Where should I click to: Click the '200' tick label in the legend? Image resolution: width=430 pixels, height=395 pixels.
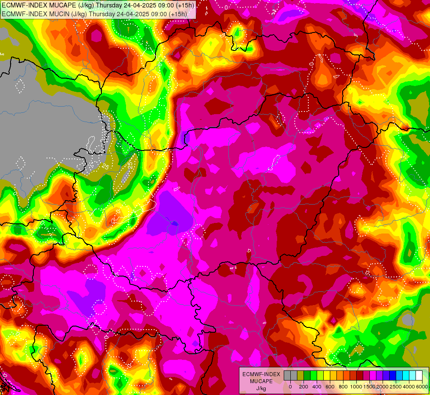304,387
